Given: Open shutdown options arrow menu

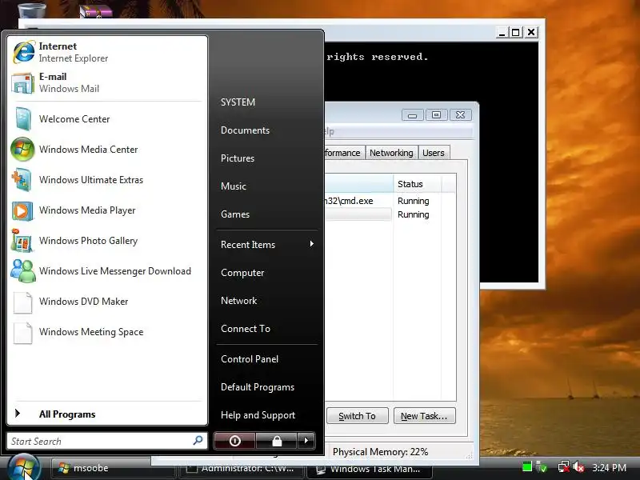Looking at the screenshot, I should 306,441.
